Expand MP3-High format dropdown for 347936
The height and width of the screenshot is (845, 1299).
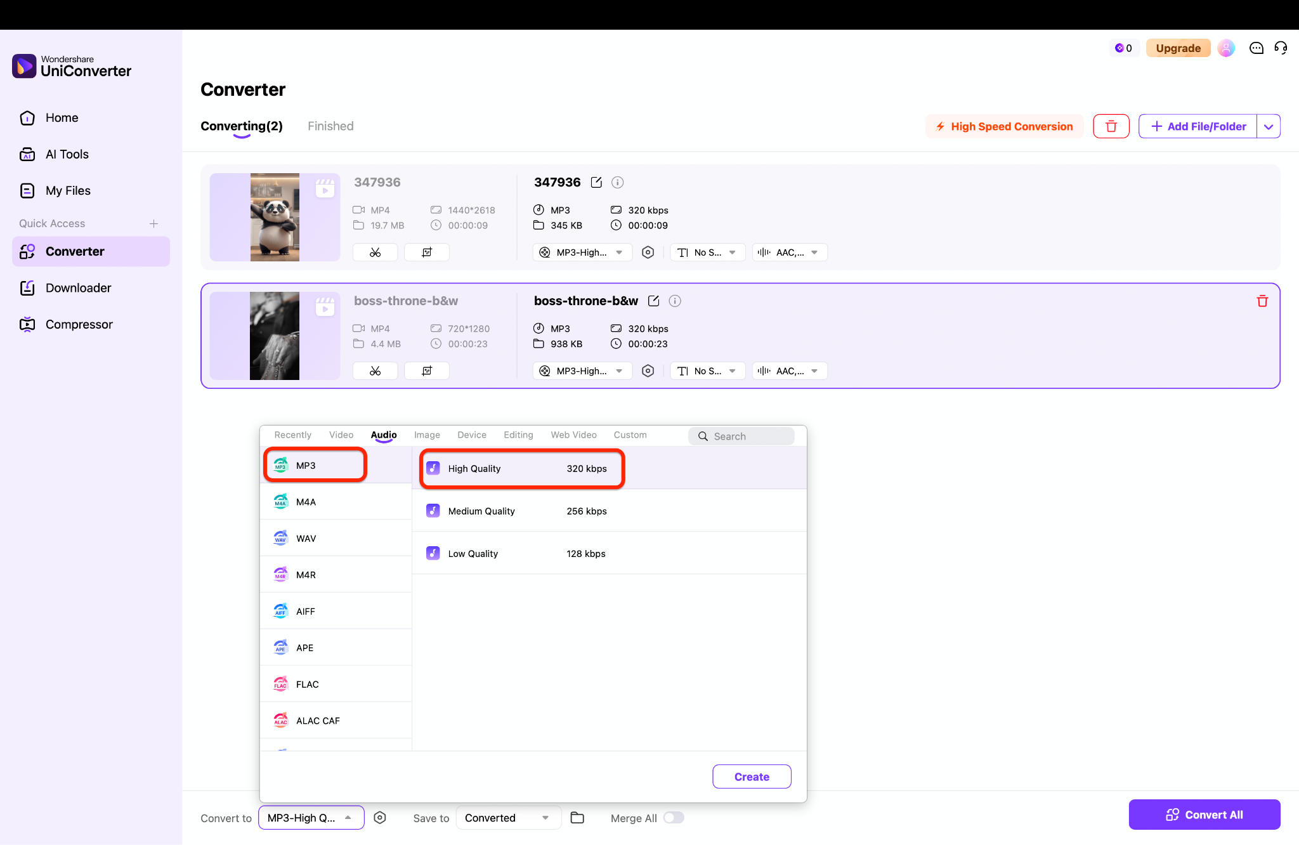coord(582,252)
